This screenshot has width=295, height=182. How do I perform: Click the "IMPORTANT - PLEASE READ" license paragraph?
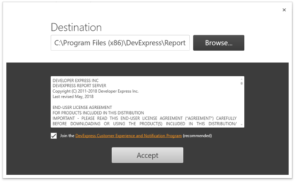[x=145, y=121]
